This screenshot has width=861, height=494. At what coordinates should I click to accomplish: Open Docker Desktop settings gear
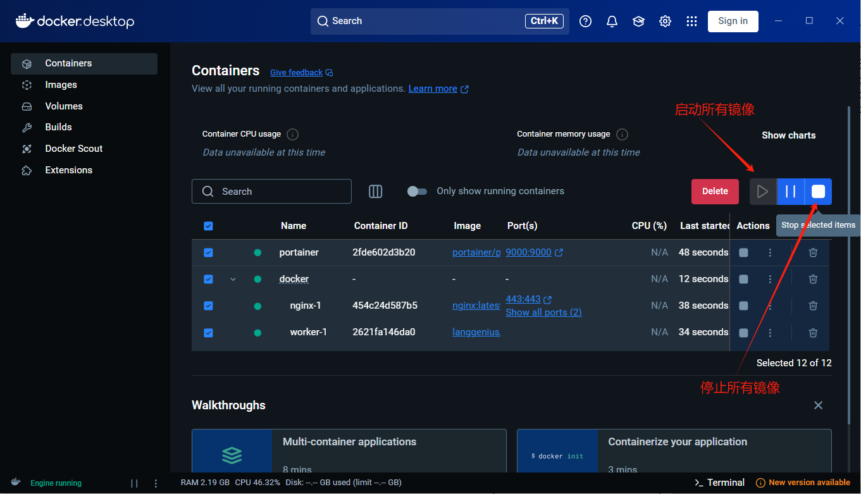[x=665, y=21]
